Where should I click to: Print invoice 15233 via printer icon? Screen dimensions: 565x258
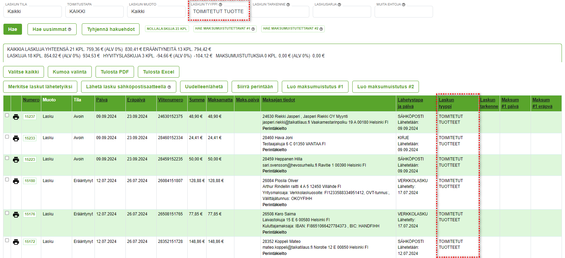click(16, 138)
